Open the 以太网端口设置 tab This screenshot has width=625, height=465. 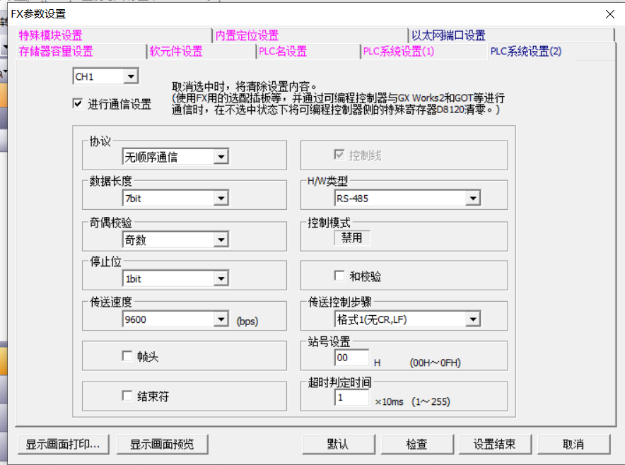448,35
